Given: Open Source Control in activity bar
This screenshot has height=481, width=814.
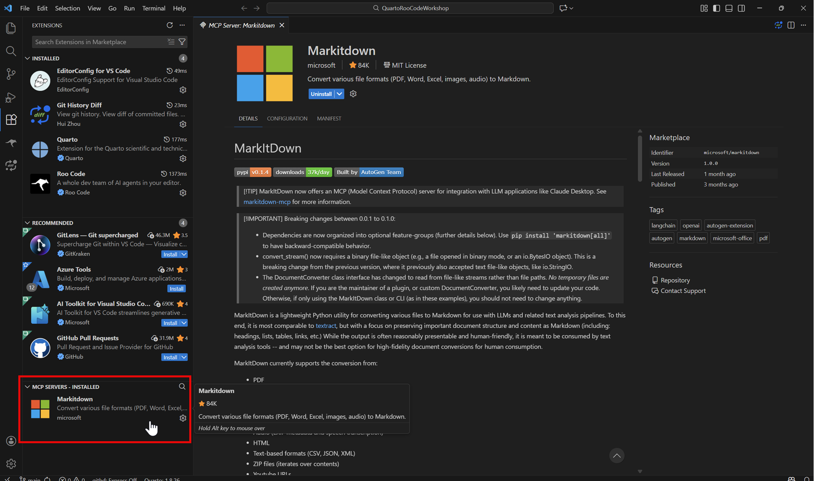Looking at the screenshot, I should (x=11, y=74).
